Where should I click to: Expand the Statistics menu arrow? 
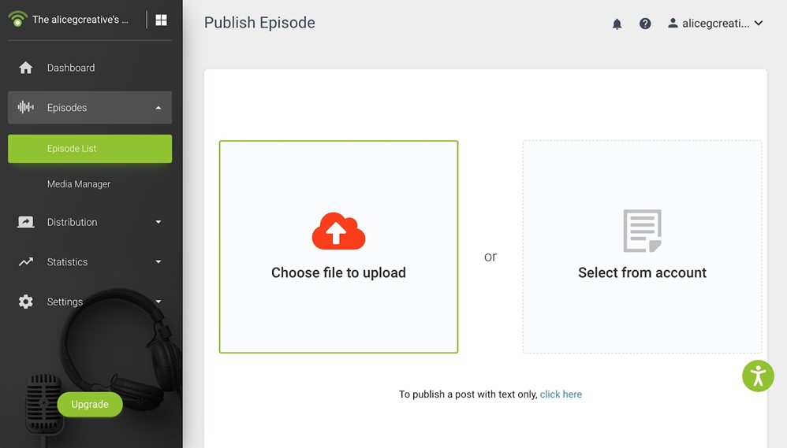pyautogui.click(x=159, y=261)
